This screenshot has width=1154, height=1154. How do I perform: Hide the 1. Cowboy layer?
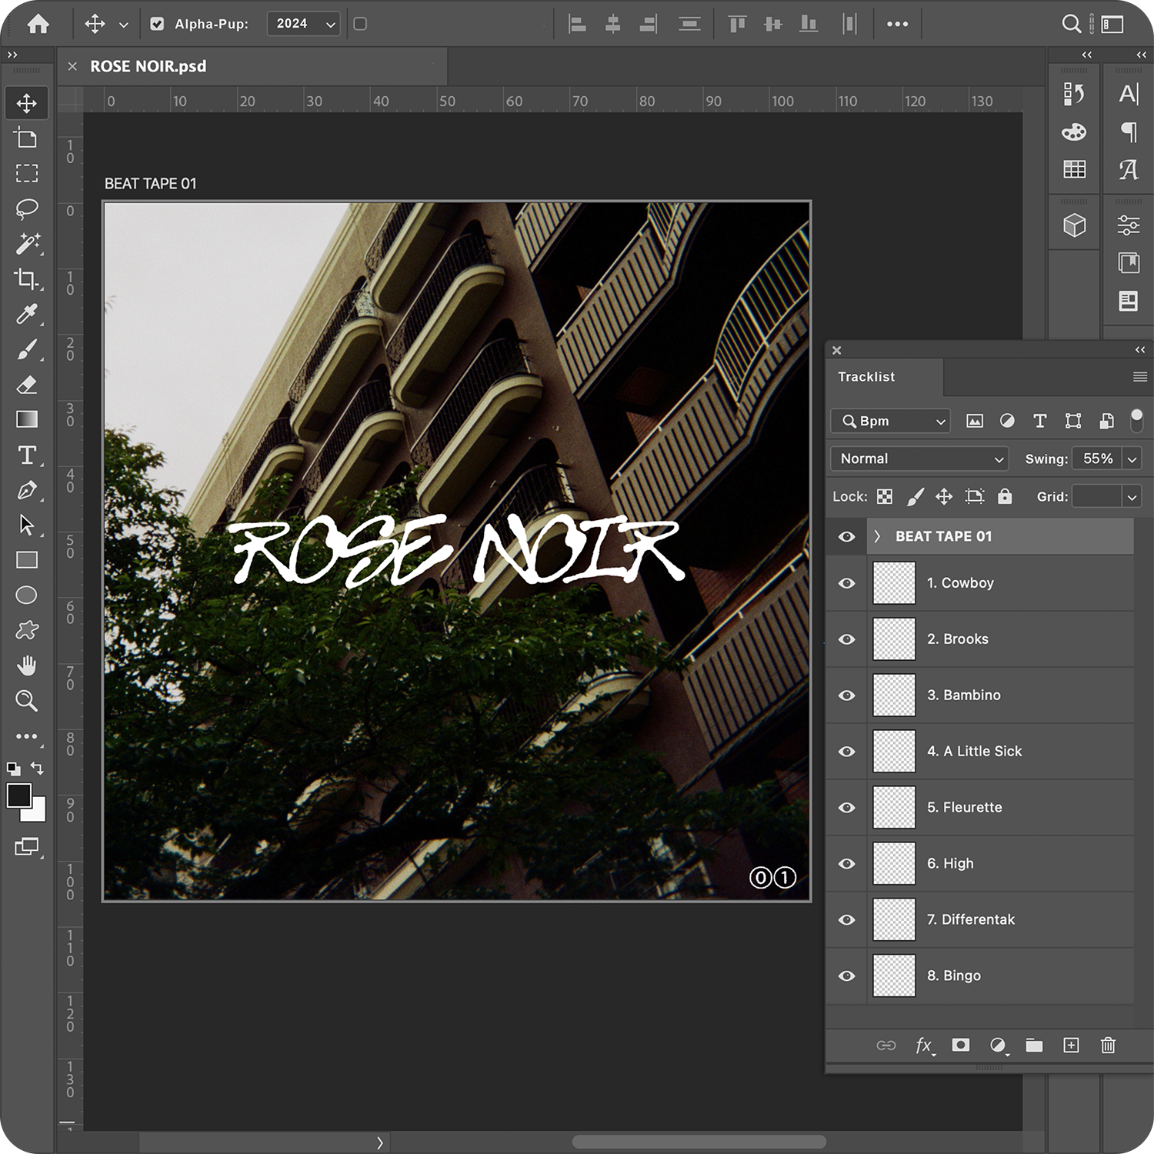pyautogui.click(x=846, y=583)
